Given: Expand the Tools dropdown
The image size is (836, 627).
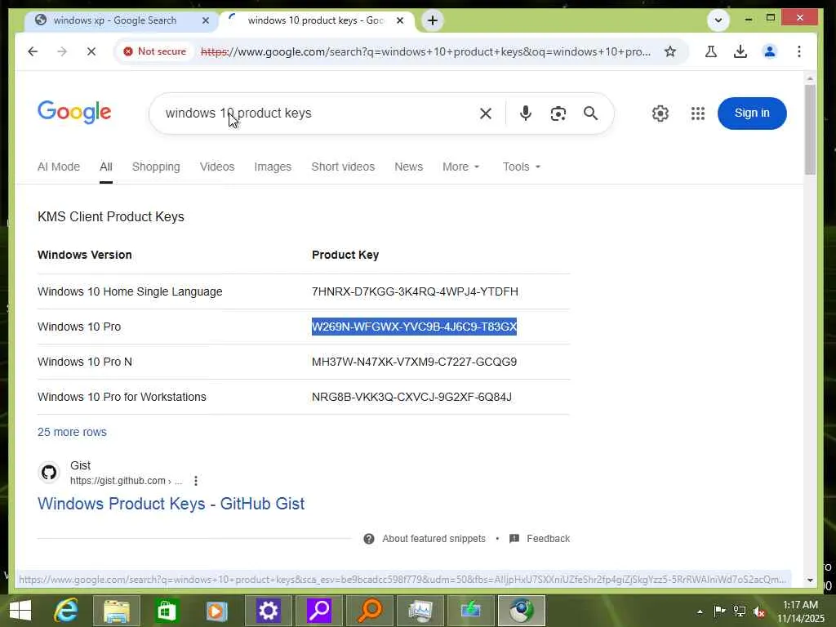Looking at the screenshot, I should coord(522,167).
